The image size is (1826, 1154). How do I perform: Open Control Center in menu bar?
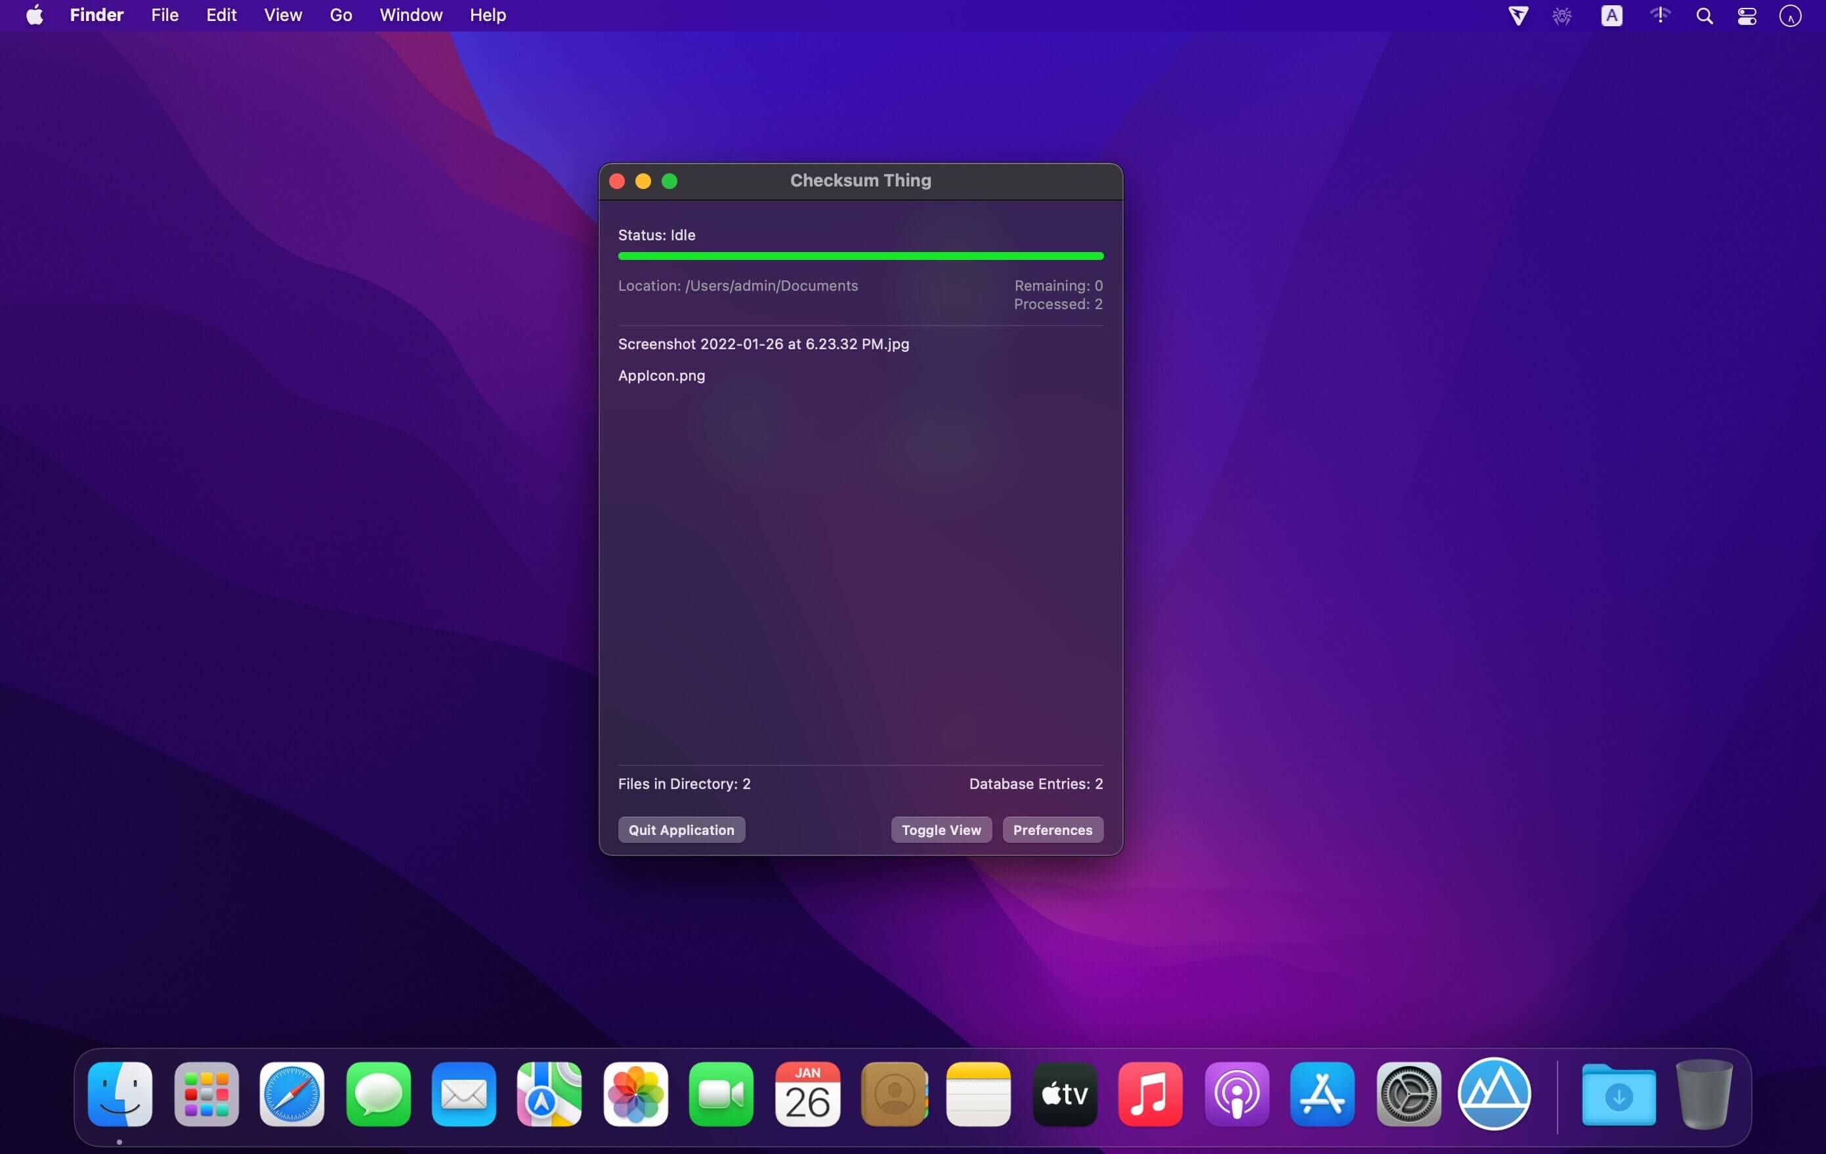1747,16
